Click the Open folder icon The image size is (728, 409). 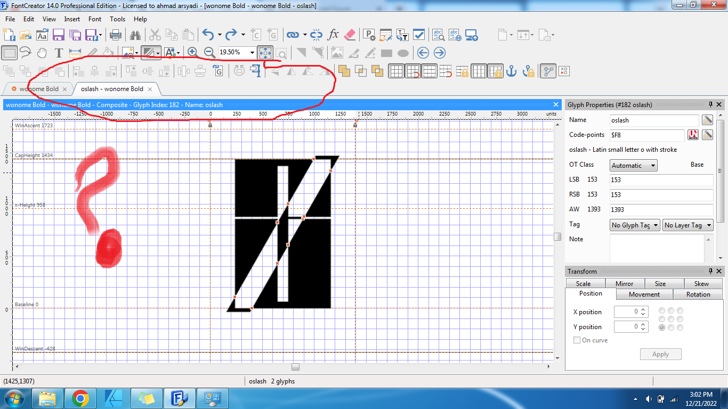[26, 35]
